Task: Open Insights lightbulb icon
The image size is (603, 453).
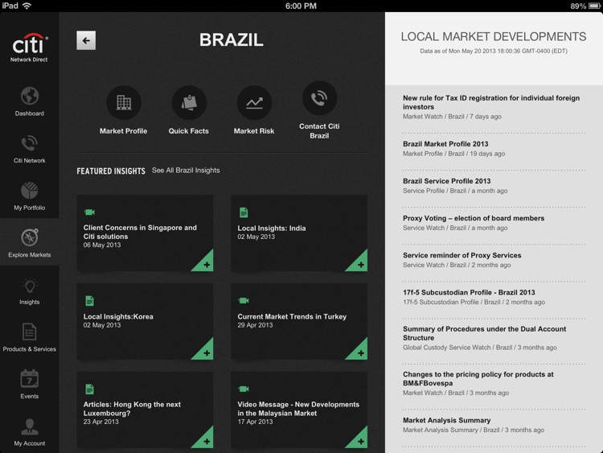Action: [x=30, y=286]
